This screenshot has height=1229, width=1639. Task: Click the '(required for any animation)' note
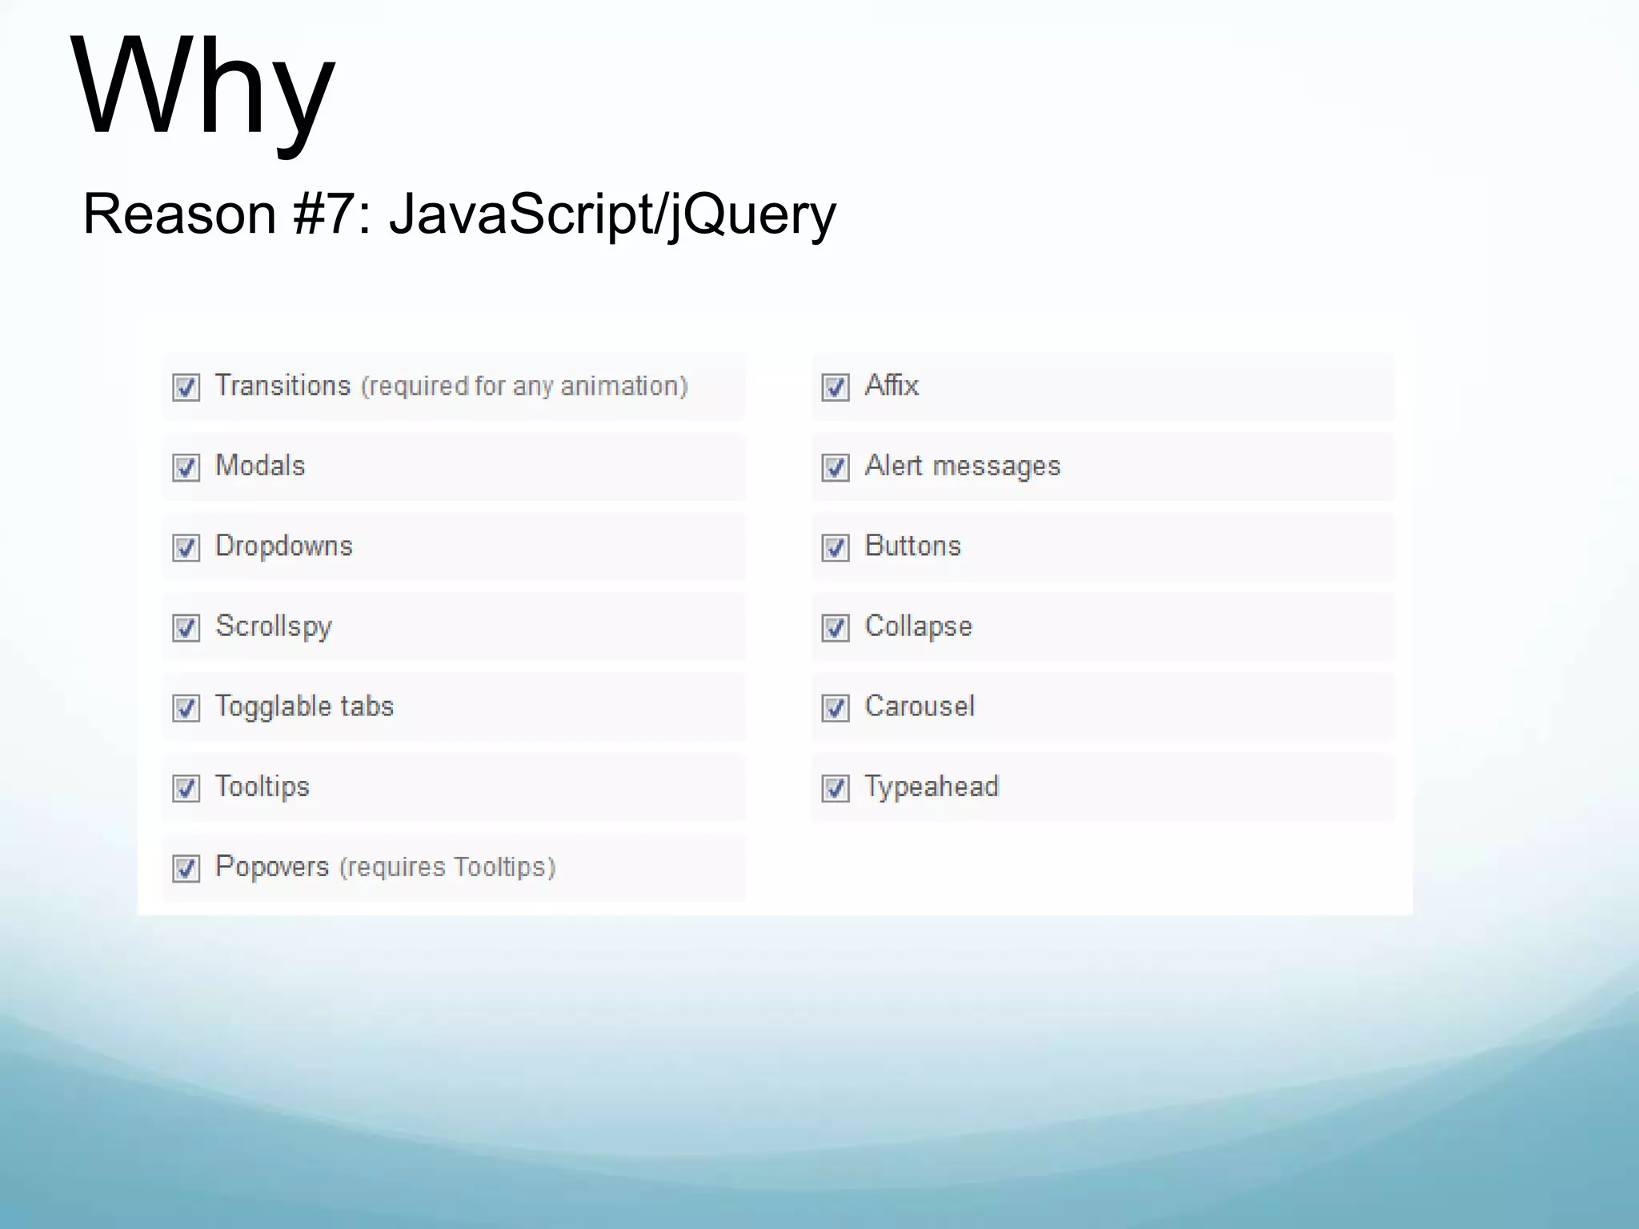point(525,386)
